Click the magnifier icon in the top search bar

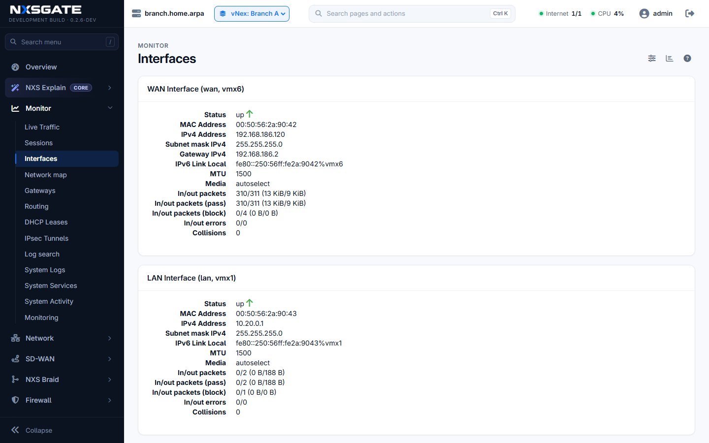coord(319,13)
